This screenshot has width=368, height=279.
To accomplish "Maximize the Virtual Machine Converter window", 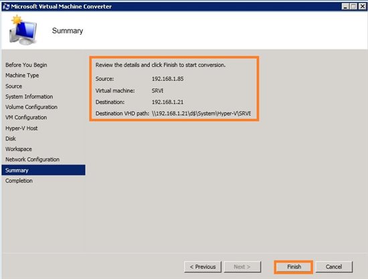I will point(353,6).
